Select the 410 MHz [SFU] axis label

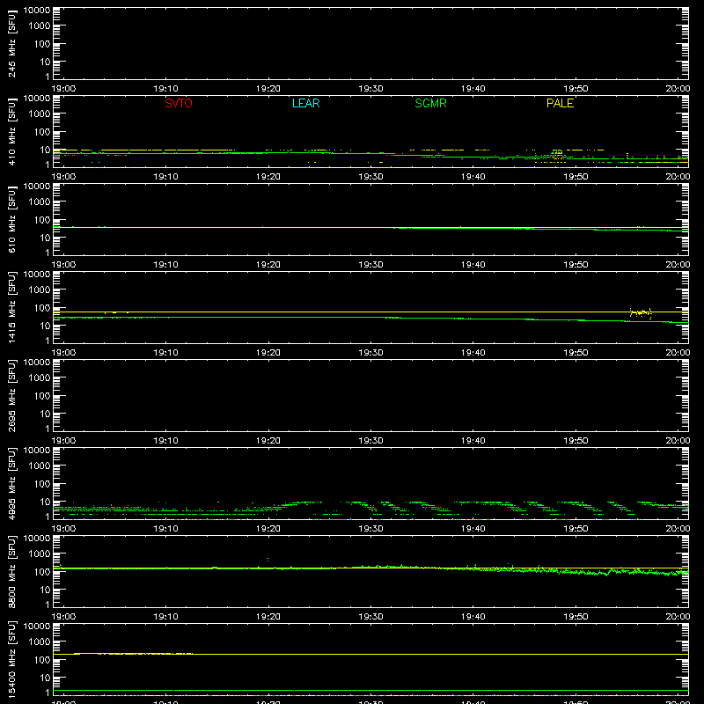pos(11,131)
